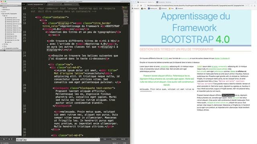Click the green centered blockquote text on the page

[167, 80]
